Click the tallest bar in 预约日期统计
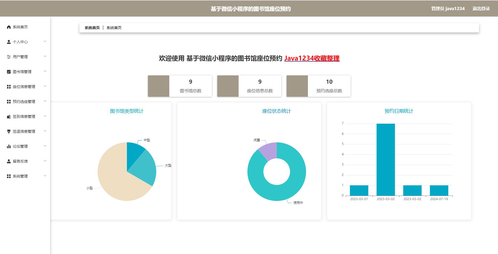Viewport: 498px width, 254px height. (x=386, y=159)
